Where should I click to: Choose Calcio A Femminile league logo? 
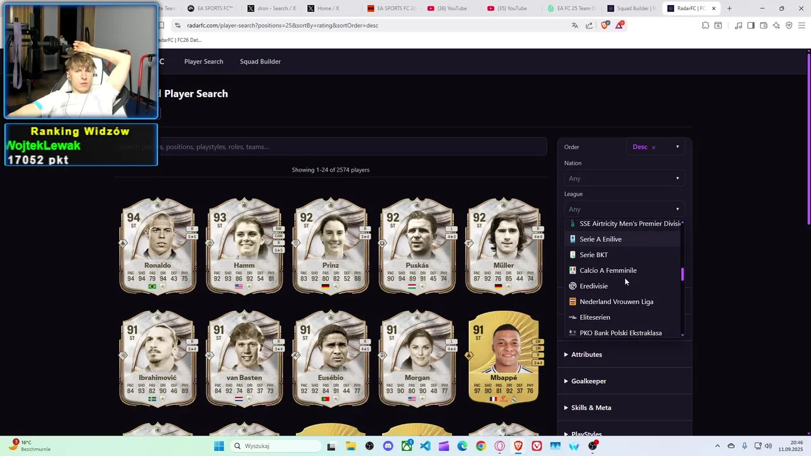click(573, 270)
